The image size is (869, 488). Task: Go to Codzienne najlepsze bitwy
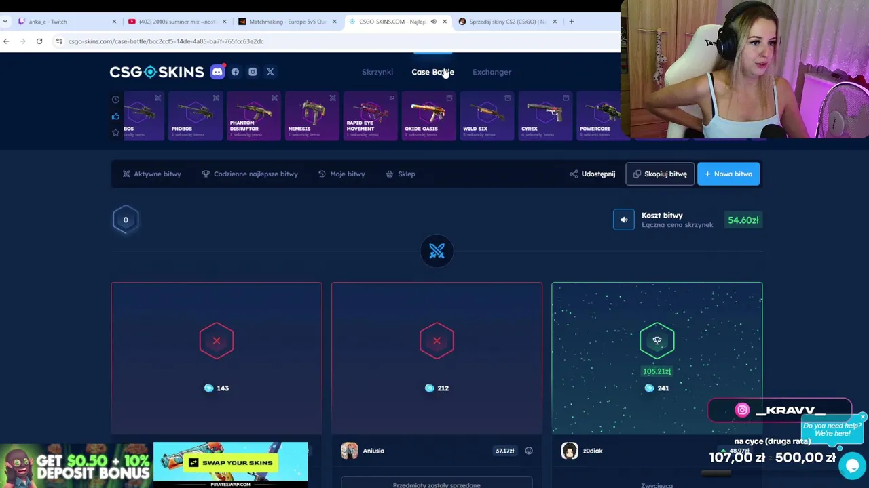click(x=250, y=174)
